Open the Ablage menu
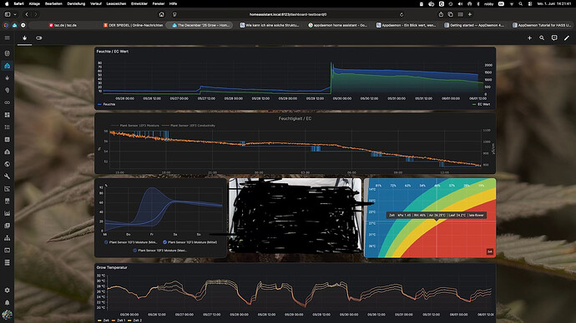The image size is (576, 323). click(x=34, y=3)
